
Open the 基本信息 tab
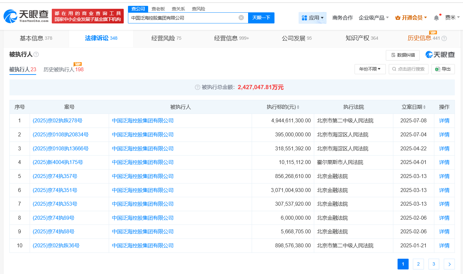tap(36, 38)
